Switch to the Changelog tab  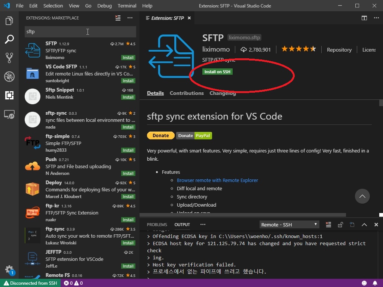tap(223, 93)
